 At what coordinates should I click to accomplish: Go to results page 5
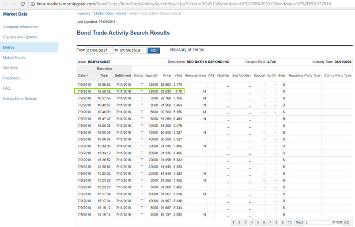[x=258, y=223]
